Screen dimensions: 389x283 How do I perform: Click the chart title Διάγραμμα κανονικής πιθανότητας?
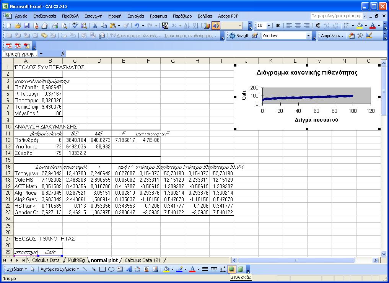pyautogui.click(x=307, y=73)
